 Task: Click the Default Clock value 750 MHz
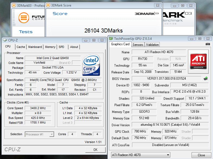(140, 138)
